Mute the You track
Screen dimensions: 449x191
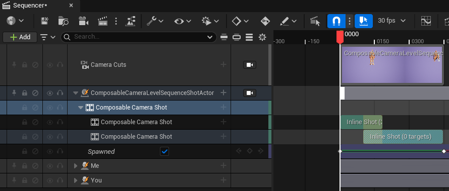(x=35, y=180)
